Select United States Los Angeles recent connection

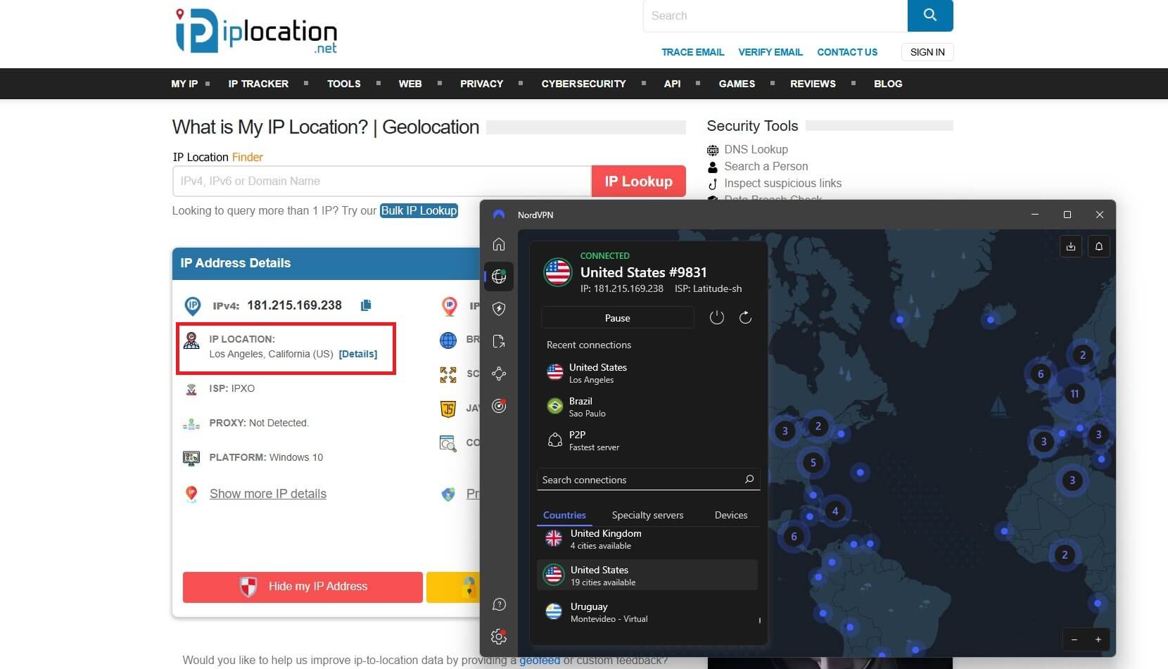647,373
